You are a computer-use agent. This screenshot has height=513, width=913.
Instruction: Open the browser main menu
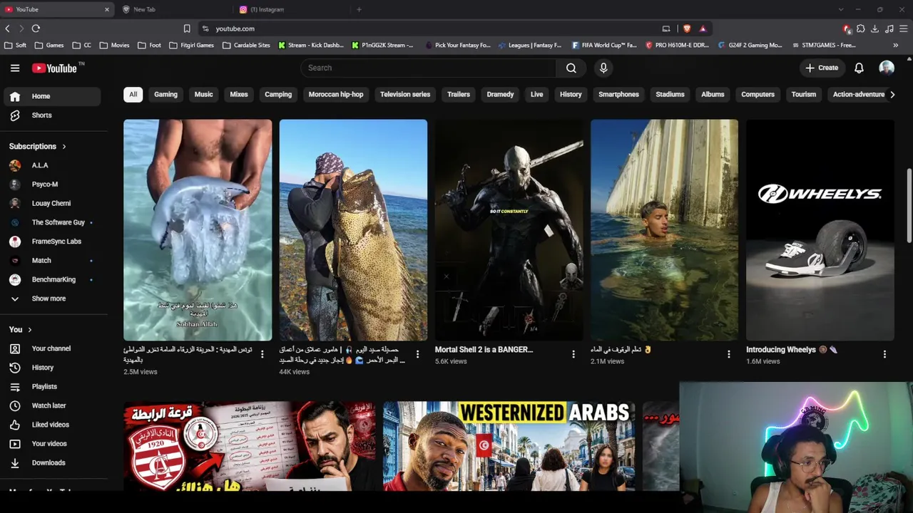click(903, 28)
